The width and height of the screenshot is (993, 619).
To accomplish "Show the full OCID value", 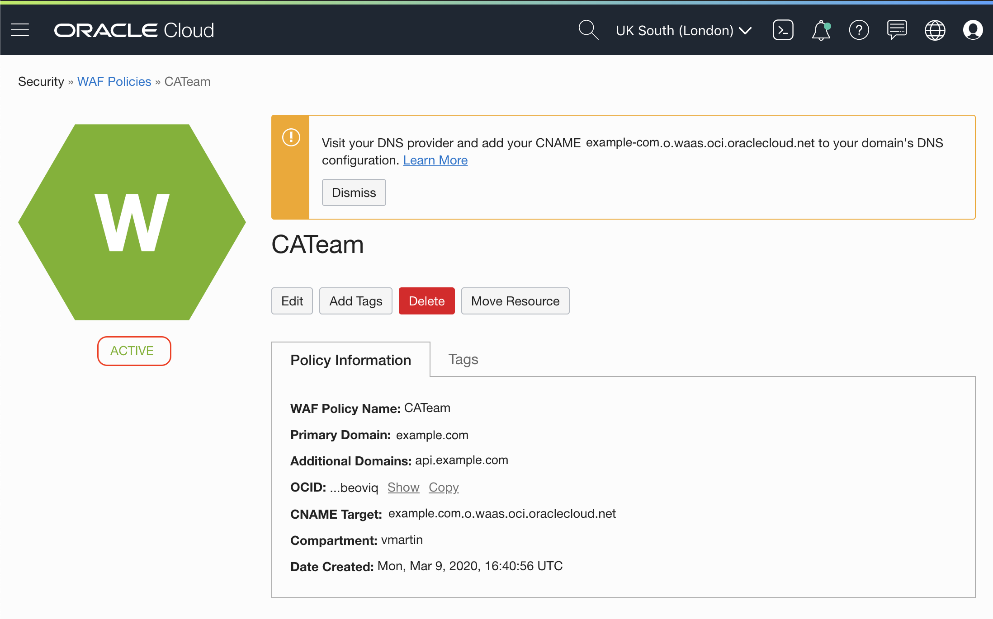I will coord(403,487).
